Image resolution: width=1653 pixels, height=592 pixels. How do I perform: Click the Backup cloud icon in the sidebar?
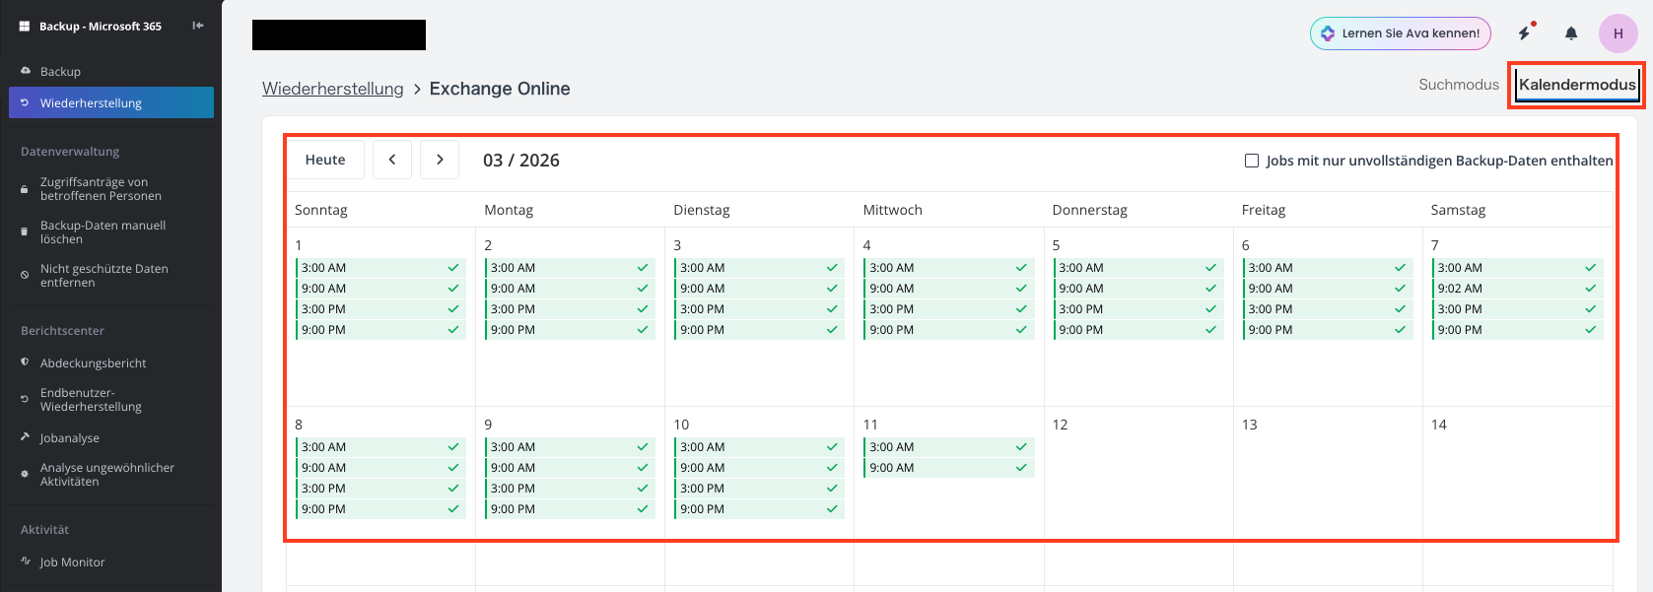26,71
